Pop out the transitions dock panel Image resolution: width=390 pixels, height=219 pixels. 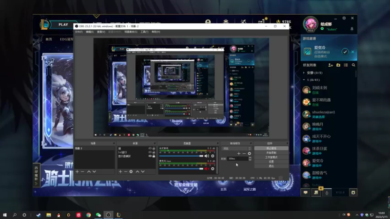pos(251,144)
